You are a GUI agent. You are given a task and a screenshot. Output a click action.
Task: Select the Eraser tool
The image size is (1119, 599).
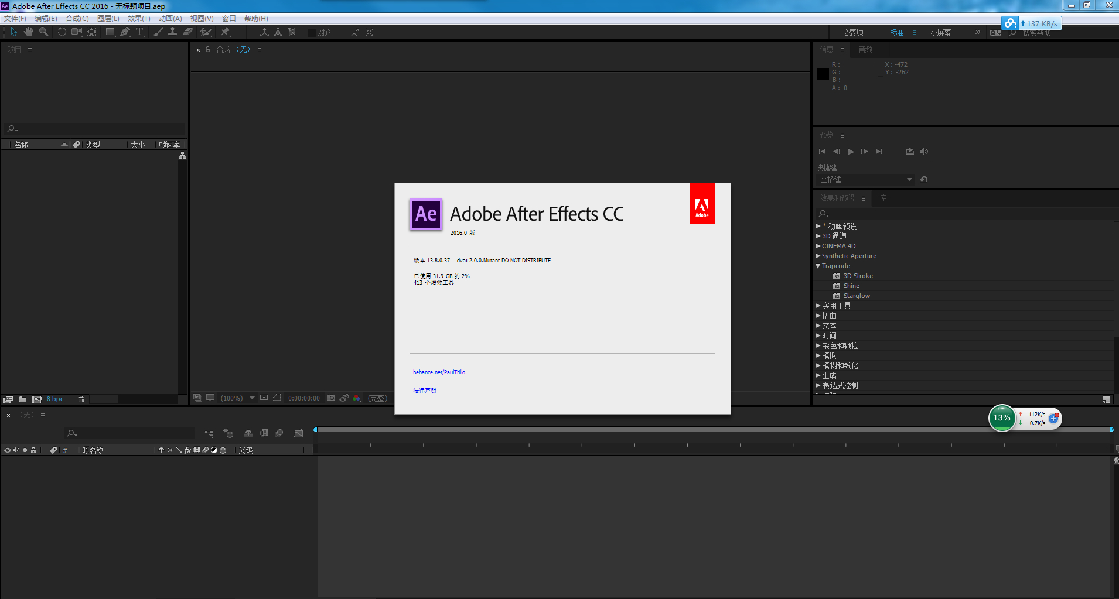(188, 32)
